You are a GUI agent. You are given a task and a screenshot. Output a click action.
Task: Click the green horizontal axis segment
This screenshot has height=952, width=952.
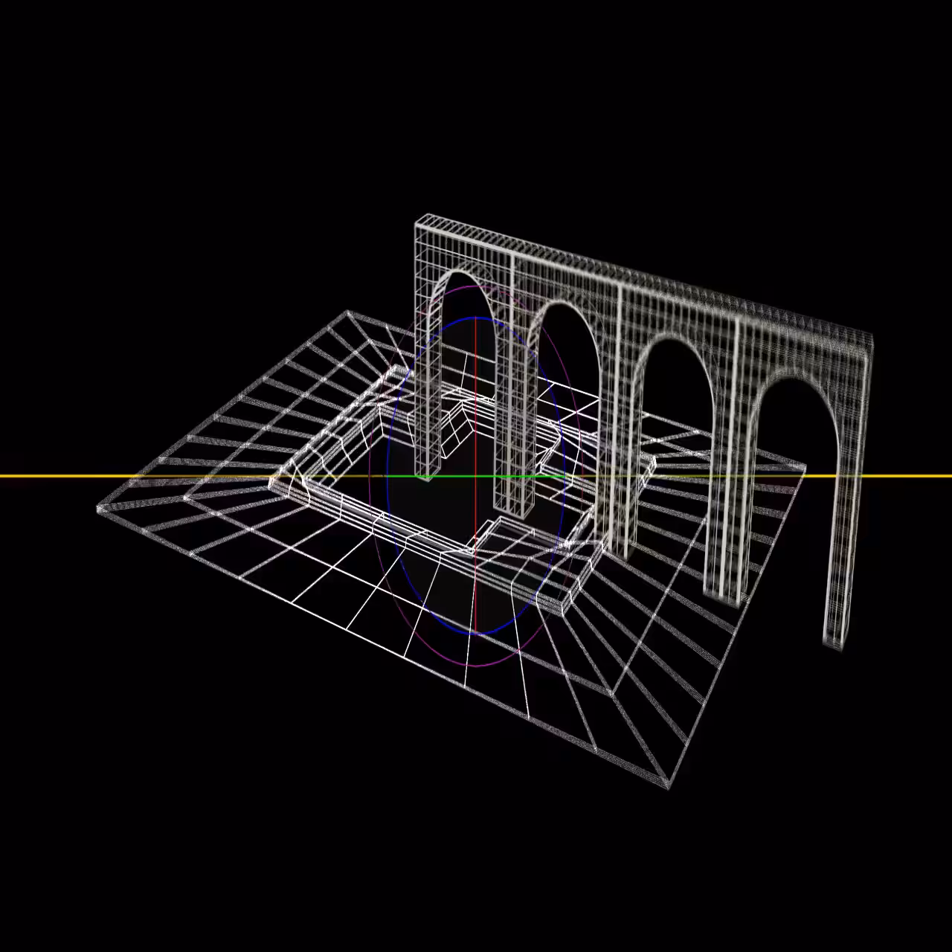click(476, 476)
